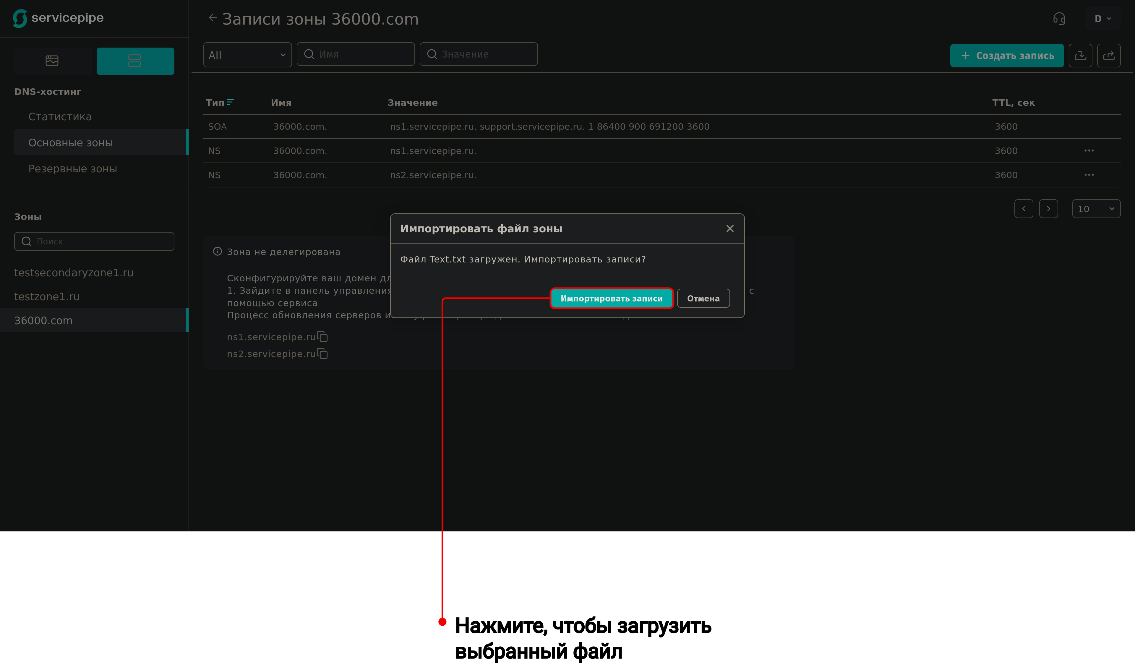Viewport: 1135px width, 665px height.
Task: Copy ns1.servicepipe.ru nameserver address
Action: [x=322, y=337]
